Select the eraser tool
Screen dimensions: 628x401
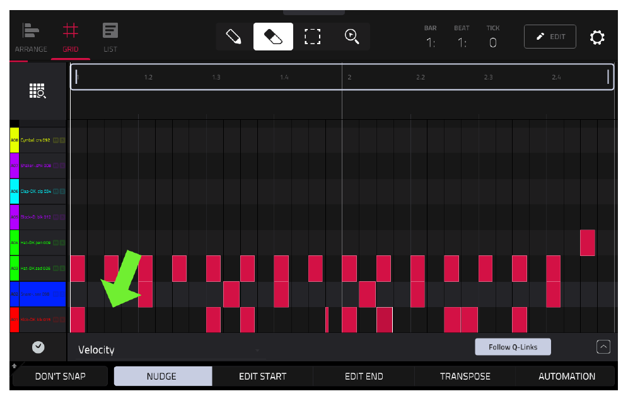273,37
